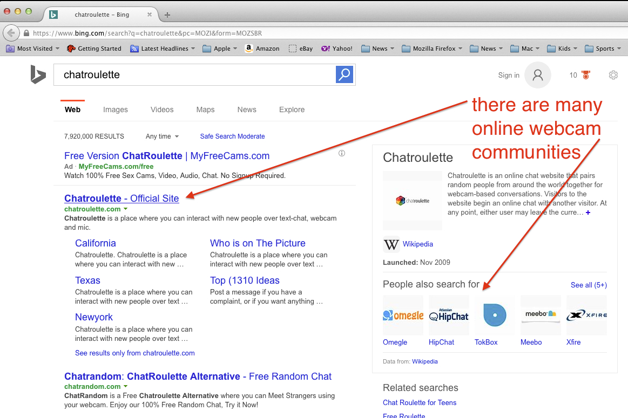Open Who is on The Picture link
Viewport: 628px width, 418px height.
point(258,243)
